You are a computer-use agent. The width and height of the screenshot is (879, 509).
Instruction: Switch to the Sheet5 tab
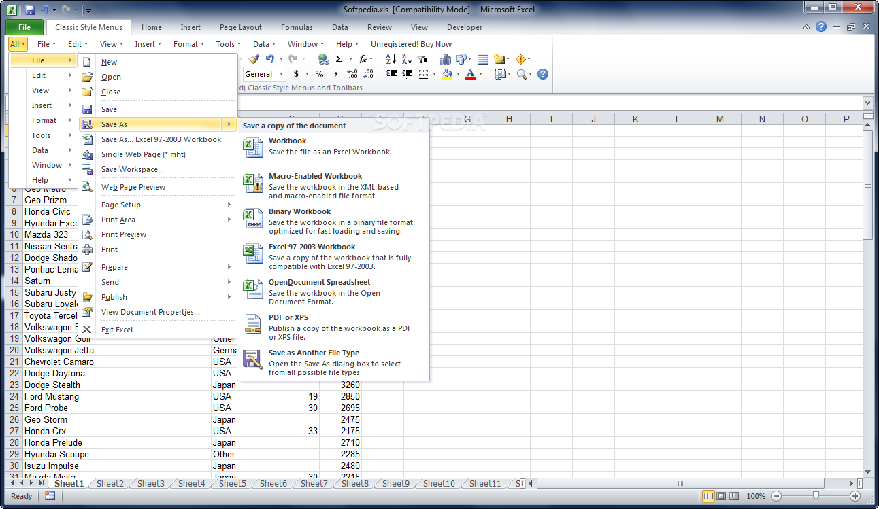(x=232, y=483)
